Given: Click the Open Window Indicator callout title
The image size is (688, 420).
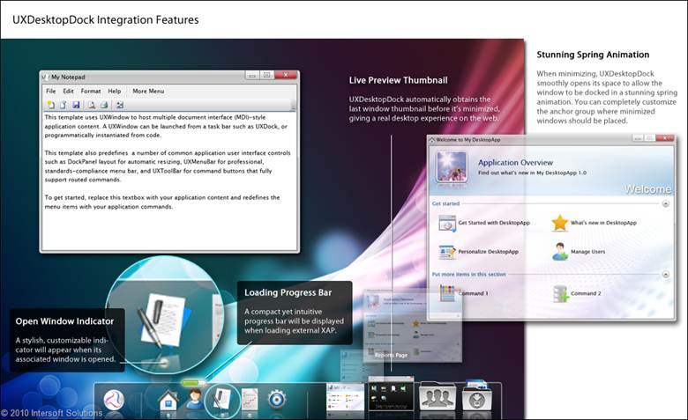Looking at the screenshot, I should 64,321.
